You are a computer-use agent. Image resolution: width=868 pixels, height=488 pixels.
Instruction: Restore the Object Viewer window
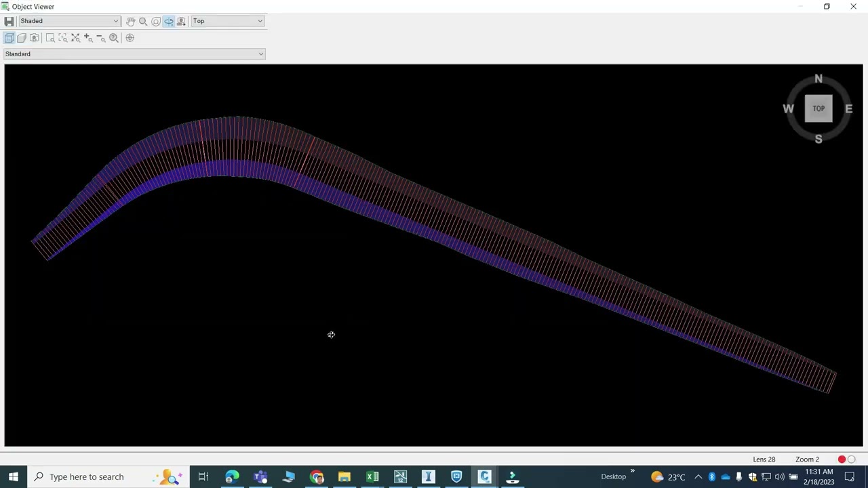pyautogui.click(x=827, y=7)
